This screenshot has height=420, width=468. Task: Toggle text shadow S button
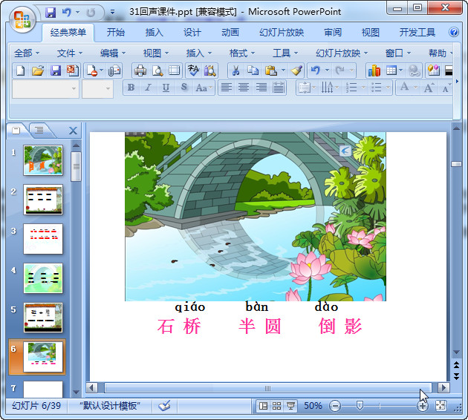point(184,88)
